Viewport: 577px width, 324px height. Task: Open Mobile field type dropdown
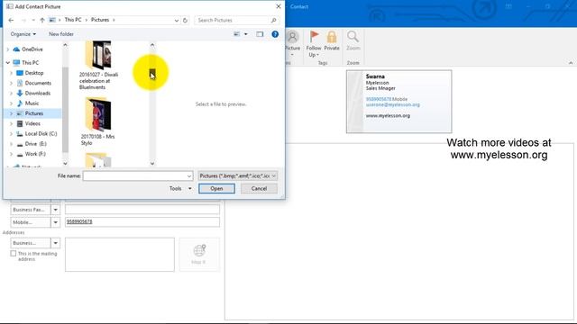click(55, 222)
